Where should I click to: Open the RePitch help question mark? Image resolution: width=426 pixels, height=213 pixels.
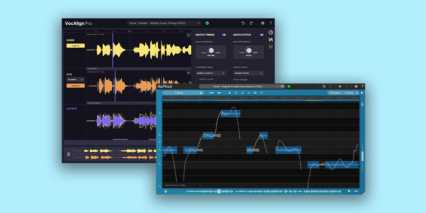click(x=362, y=86)
